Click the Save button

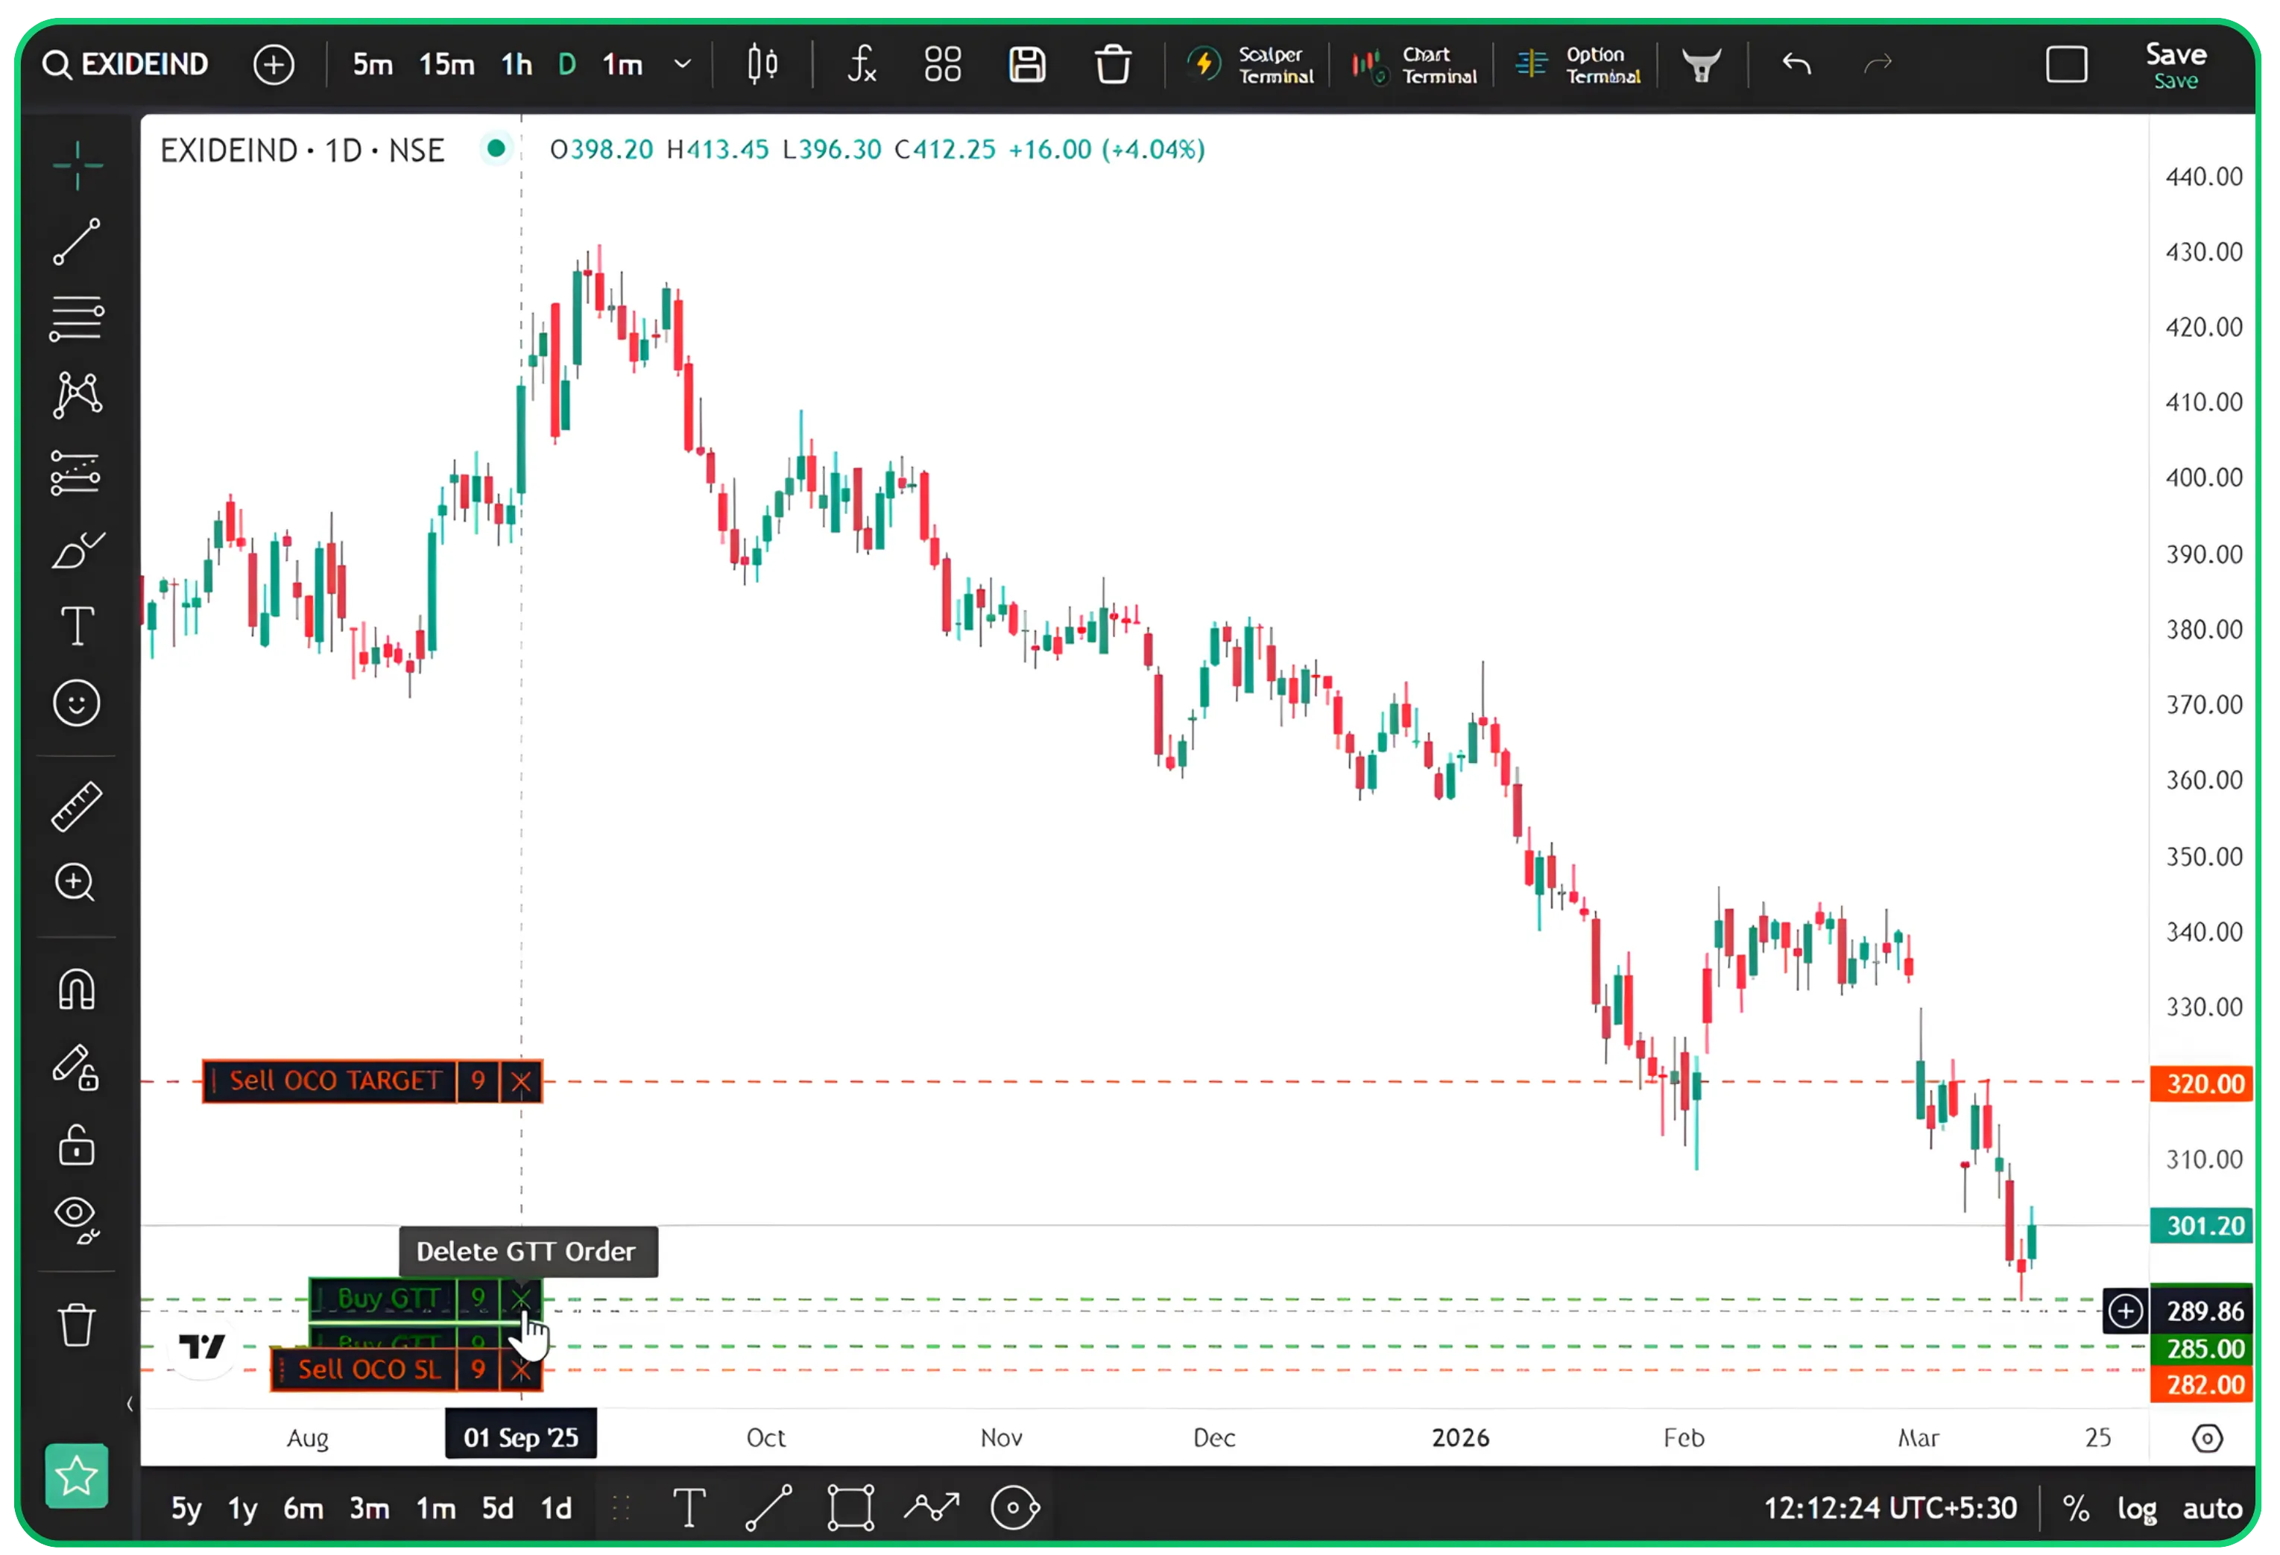(2175, 65)
